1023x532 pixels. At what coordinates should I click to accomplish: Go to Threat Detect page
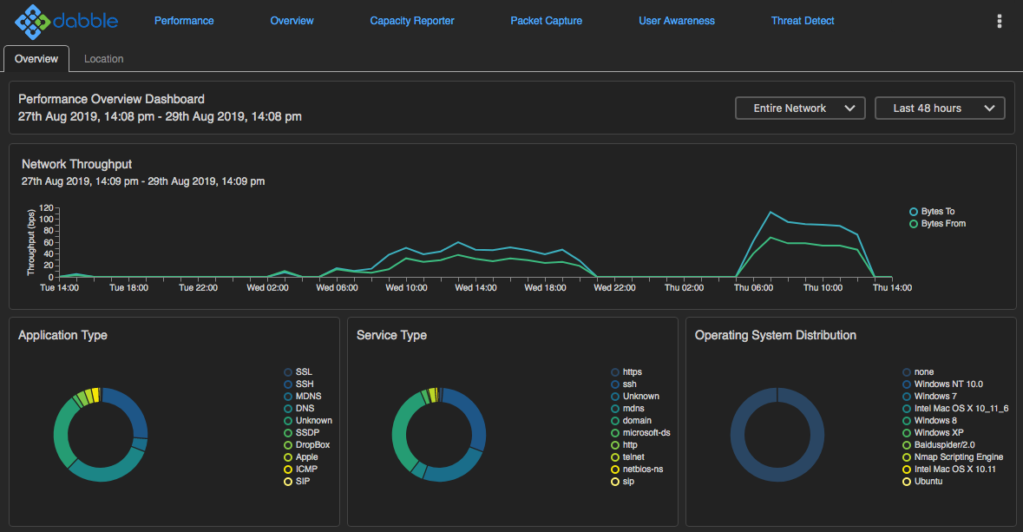(x=803, y=21)
